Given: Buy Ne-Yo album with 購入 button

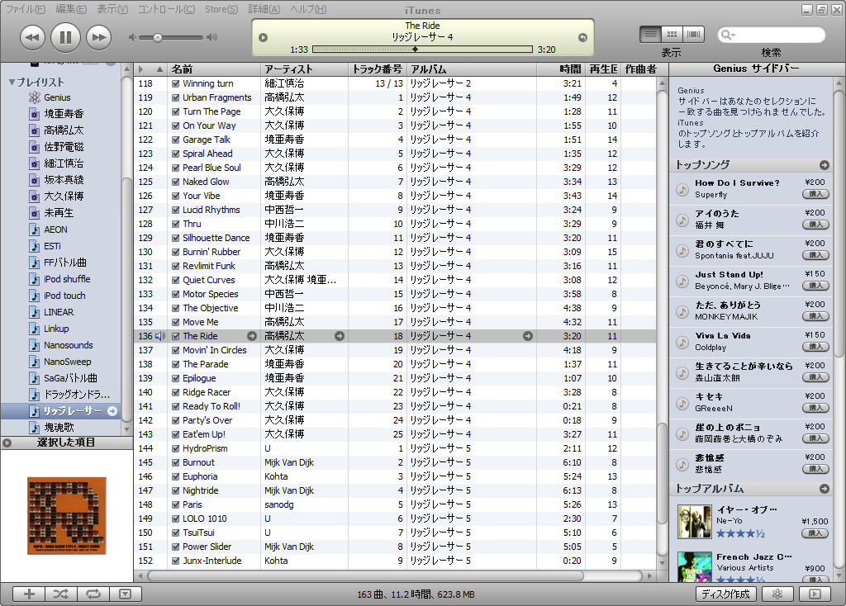Looking at the screenshot, I should click(x=815, y=533).
